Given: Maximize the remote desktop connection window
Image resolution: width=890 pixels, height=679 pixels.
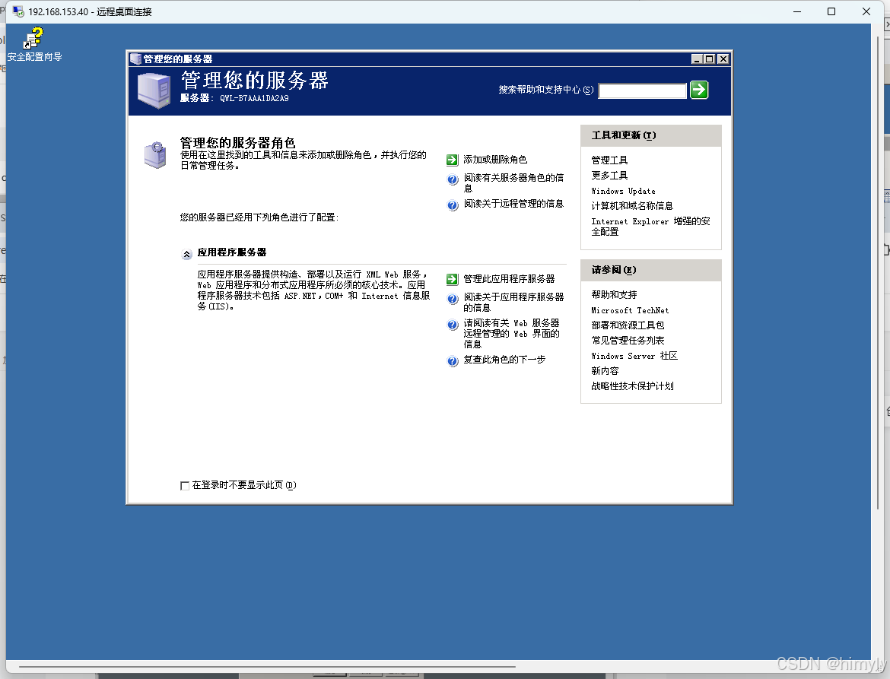Looking at the screenshot, I should tap(831, 11).
